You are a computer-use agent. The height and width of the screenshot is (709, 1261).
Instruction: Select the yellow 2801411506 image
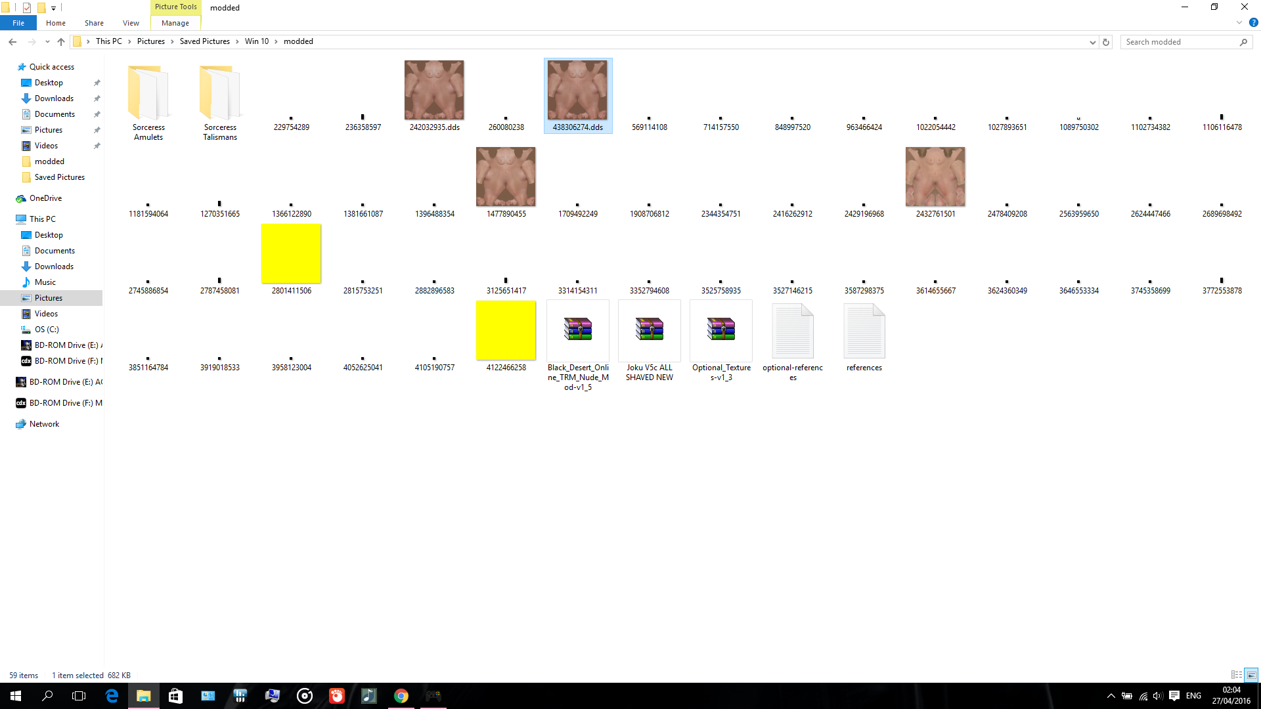pos(291,254)
